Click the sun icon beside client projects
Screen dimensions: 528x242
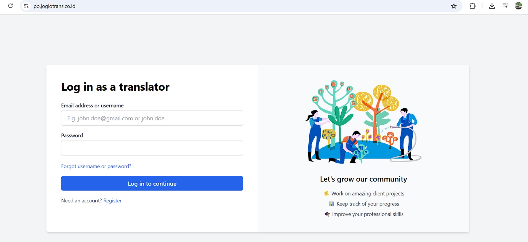point(326,194)
